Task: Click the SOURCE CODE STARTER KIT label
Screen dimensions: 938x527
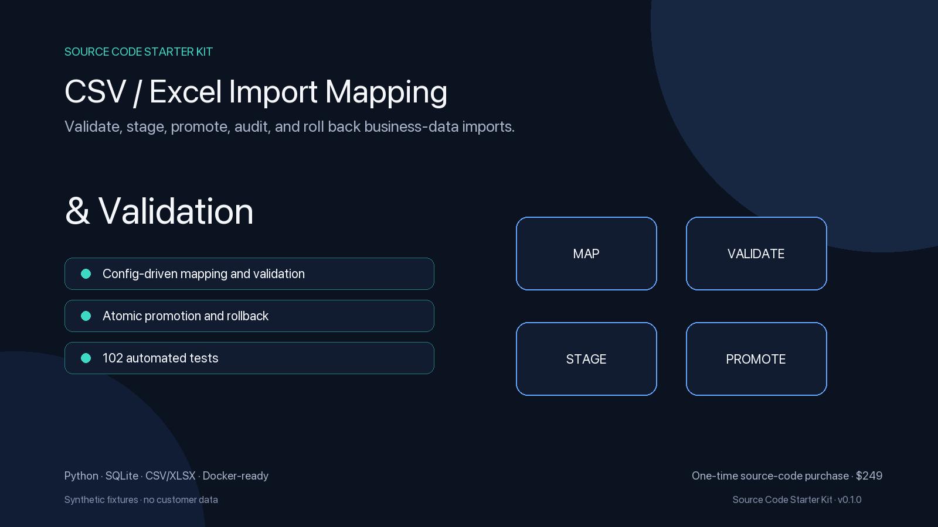Action: (x=138, y=52)
